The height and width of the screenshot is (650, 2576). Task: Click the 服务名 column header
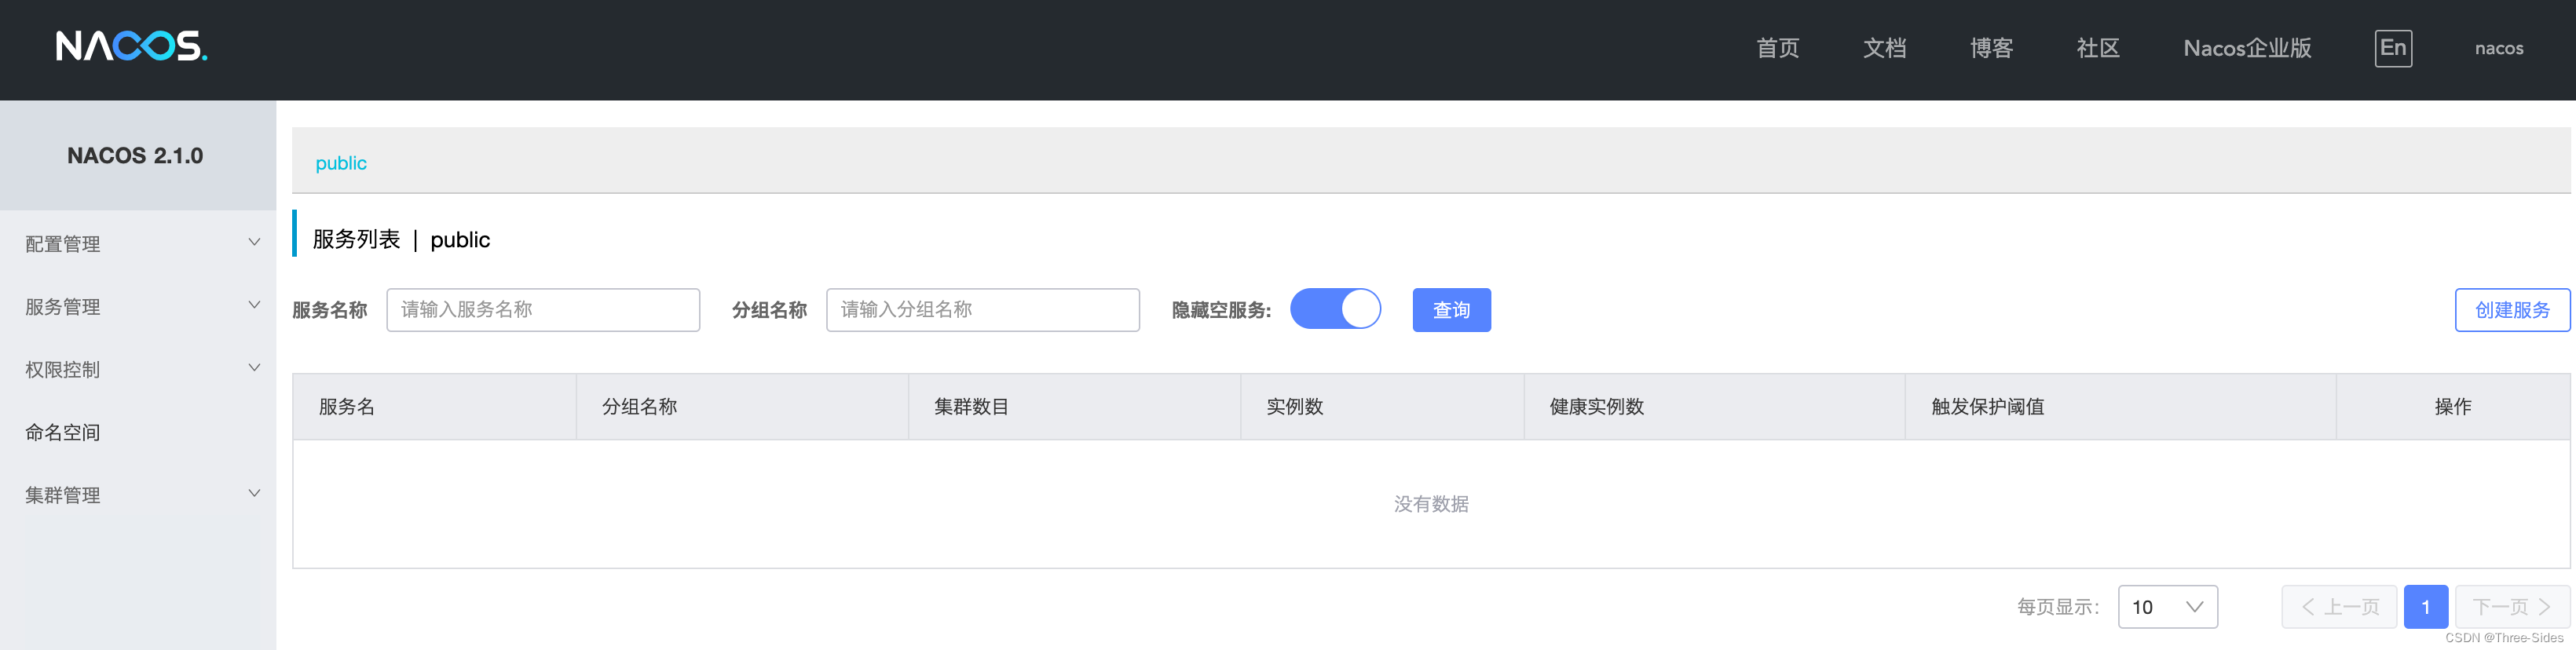(434, 407)
